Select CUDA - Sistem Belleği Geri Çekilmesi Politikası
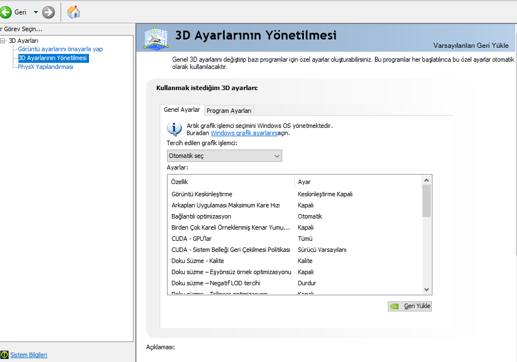Screen dimensions: 517x362 pos(294,250)
